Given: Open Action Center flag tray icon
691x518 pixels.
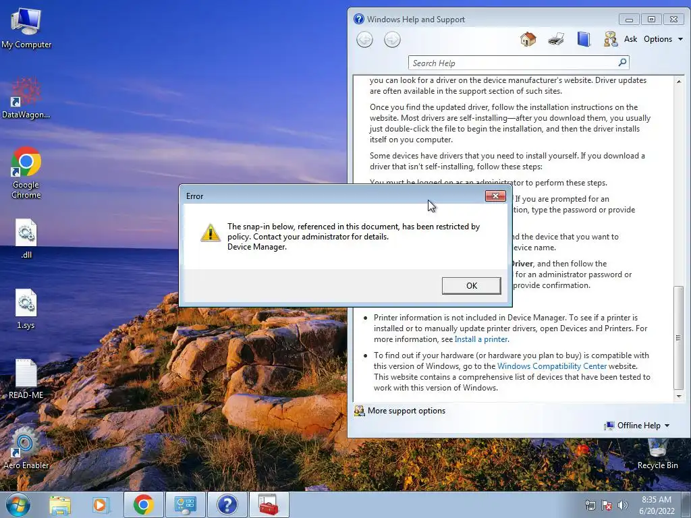Looking at the screenshot, I should click(x=607, y=505).
